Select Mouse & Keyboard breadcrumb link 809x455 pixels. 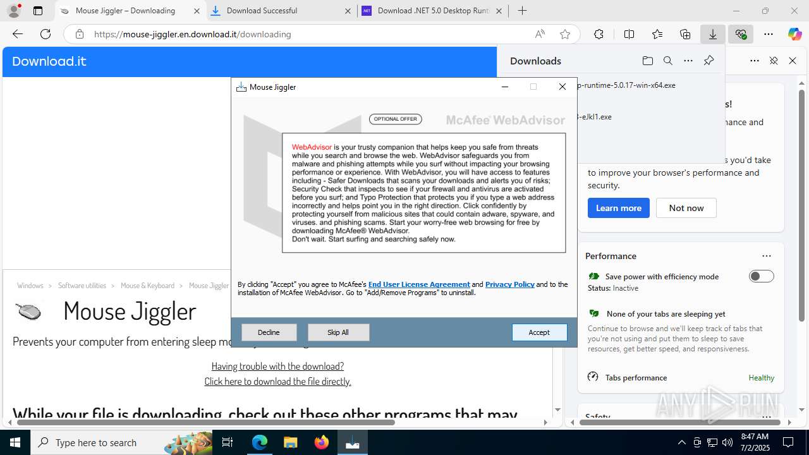[147, 286]
